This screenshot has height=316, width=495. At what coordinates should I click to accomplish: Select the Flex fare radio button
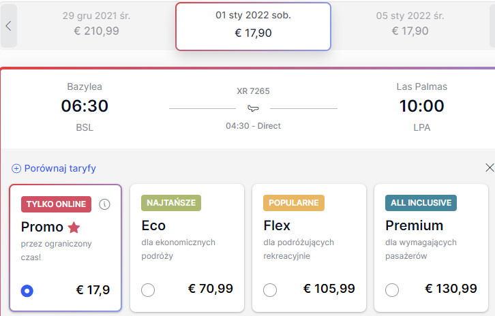pos(270,290)
